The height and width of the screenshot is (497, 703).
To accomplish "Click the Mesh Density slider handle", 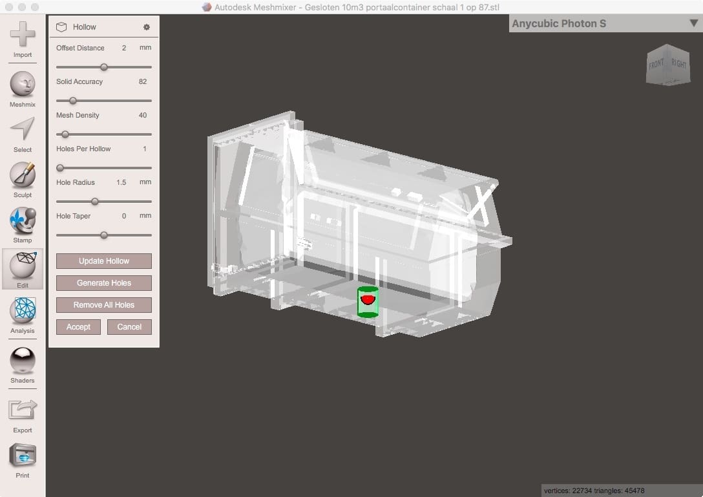I will (65, 134).
